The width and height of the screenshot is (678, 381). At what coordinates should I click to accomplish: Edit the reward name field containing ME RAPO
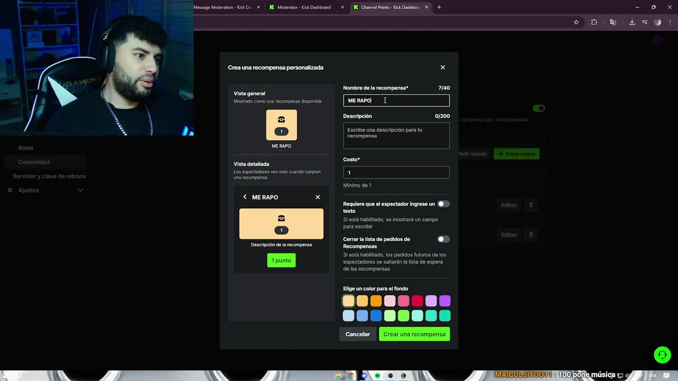pos(396,101)
